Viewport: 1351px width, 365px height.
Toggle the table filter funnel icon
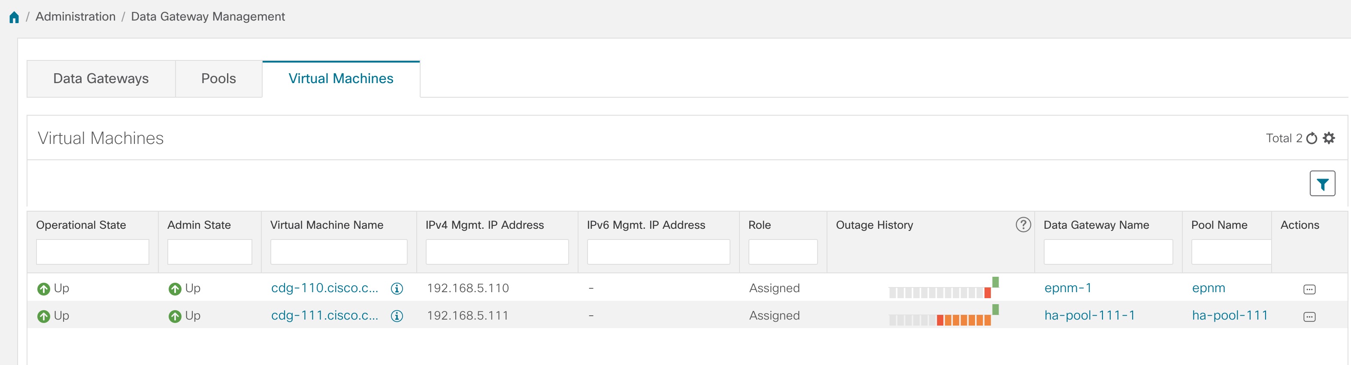[x=1322, y=184]
